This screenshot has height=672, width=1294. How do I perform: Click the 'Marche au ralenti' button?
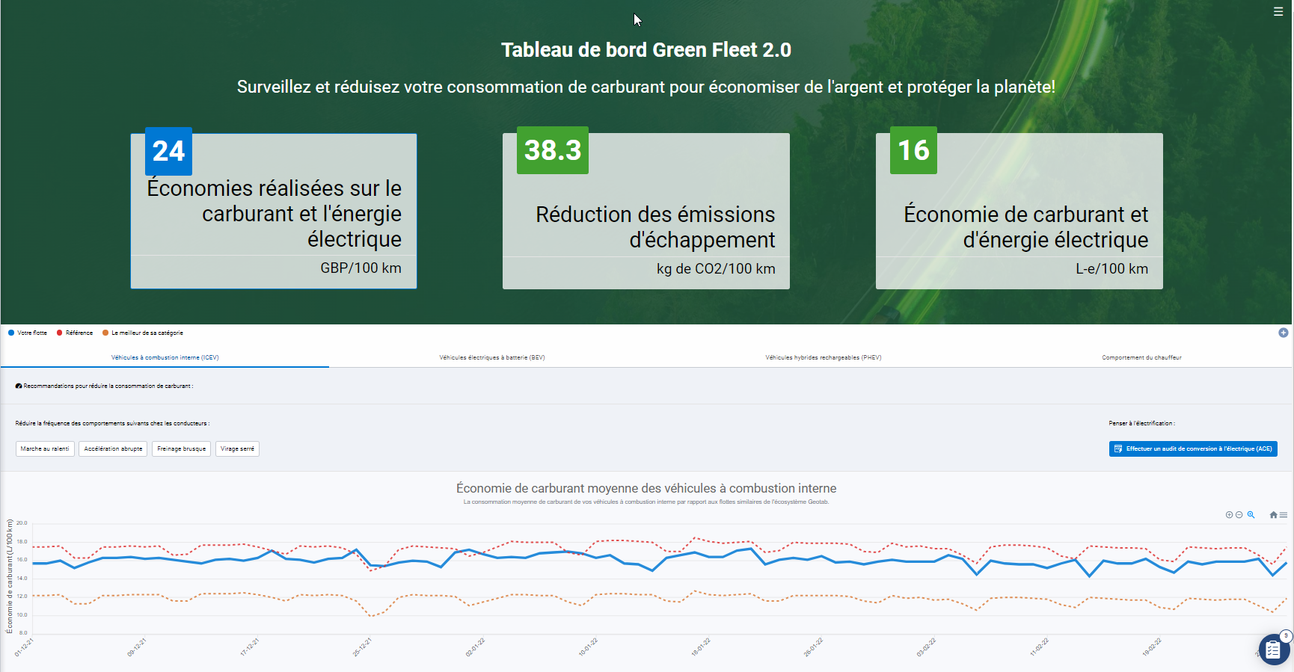click(45, 448)
